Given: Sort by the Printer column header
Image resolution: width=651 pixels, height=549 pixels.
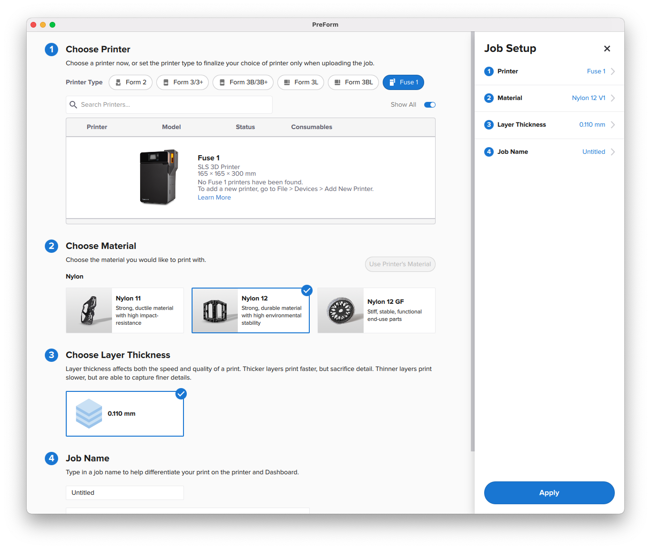Looking at the screenshot, I should [97, 127].
